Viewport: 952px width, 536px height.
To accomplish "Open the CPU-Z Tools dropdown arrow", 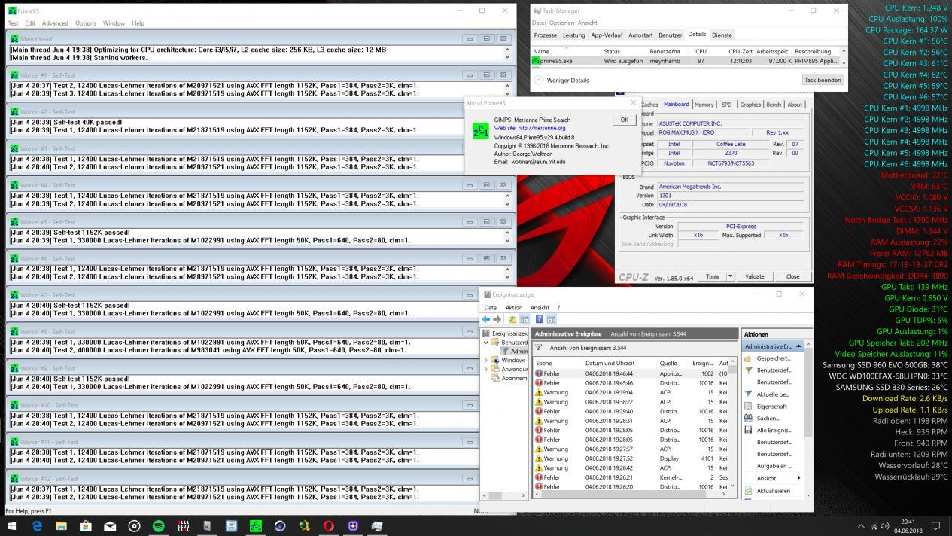I will click(730, 276).
